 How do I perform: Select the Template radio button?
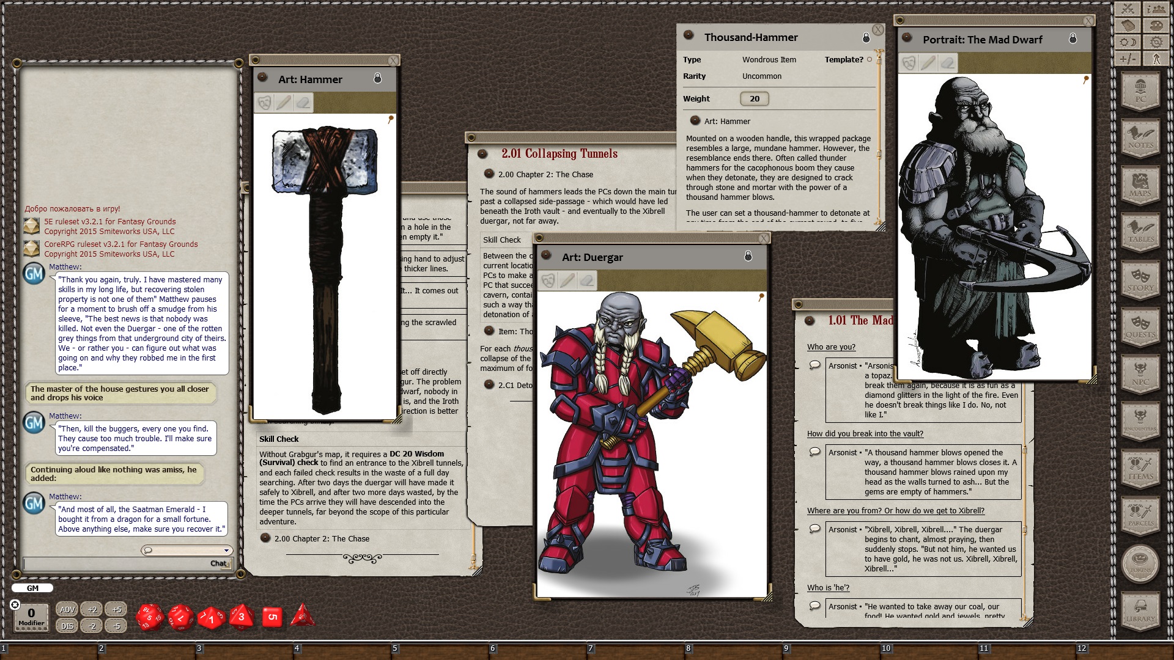[869, 59]
